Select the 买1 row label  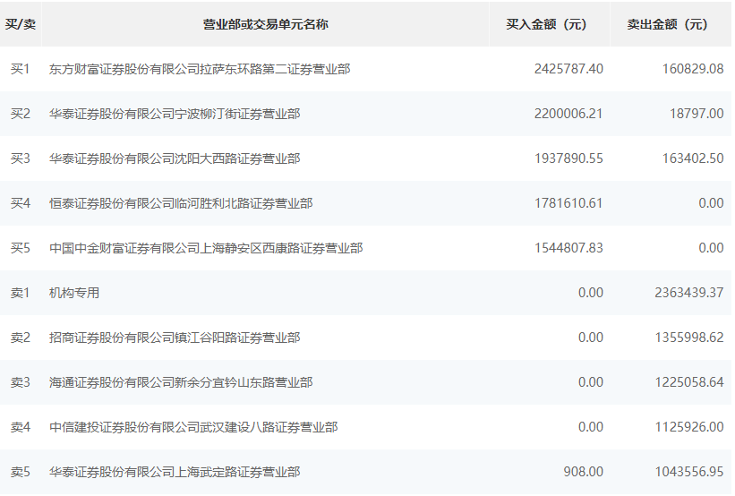21,69
